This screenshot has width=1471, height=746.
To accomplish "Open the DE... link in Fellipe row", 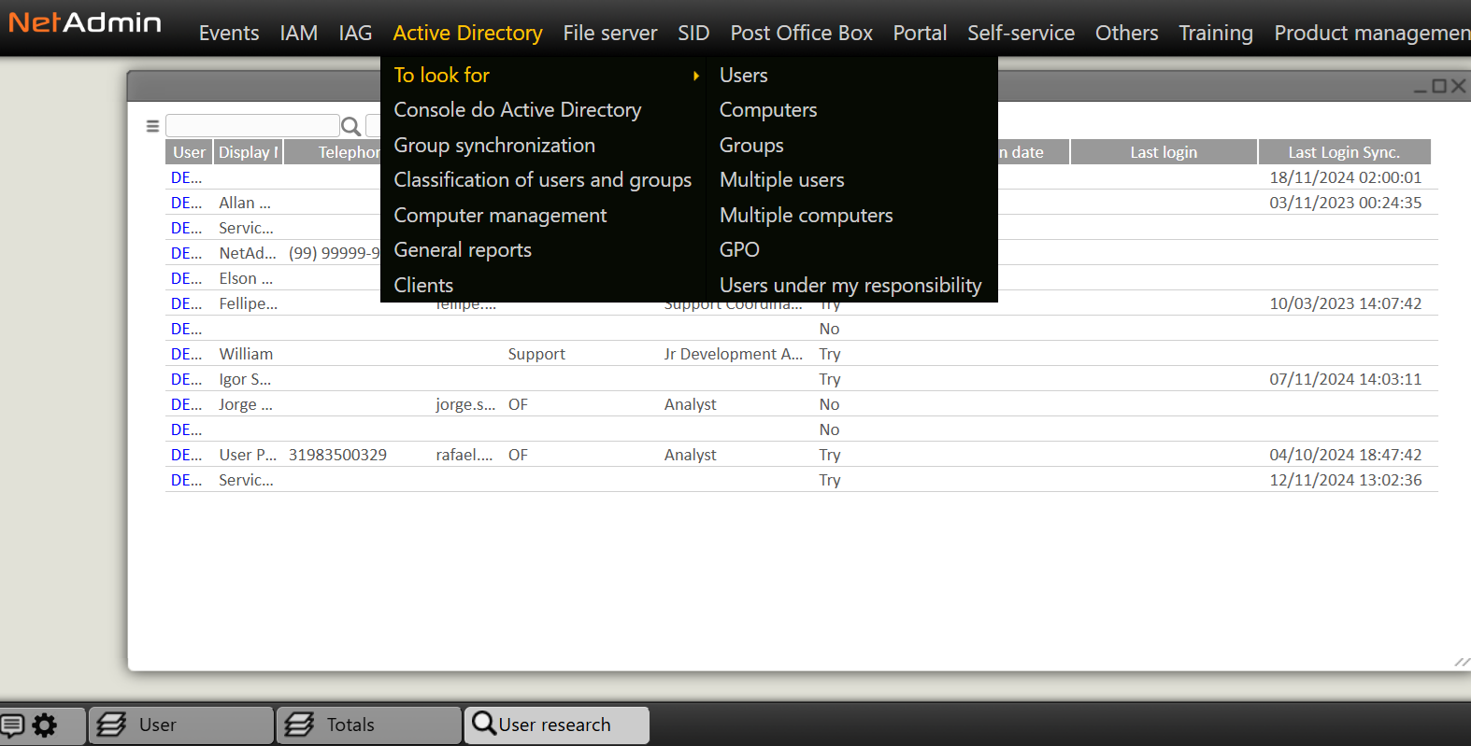I will (x=186, y=303).
